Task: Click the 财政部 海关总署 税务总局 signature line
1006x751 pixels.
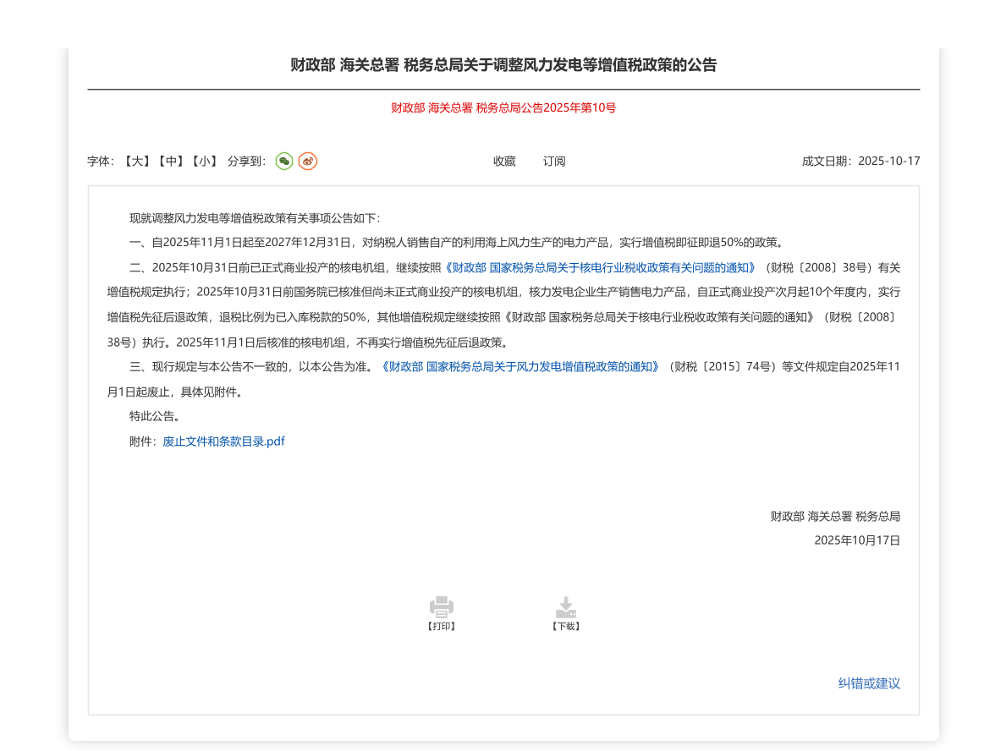Action: pyautogui.click(x=834, y=516)
